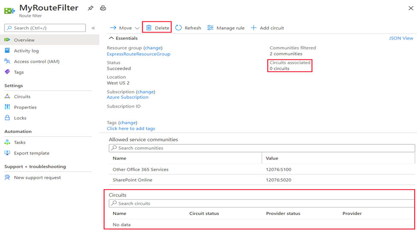This screenshot has width=417, height=231.
Task: Select Tags in the left menu
Action: 19,72
